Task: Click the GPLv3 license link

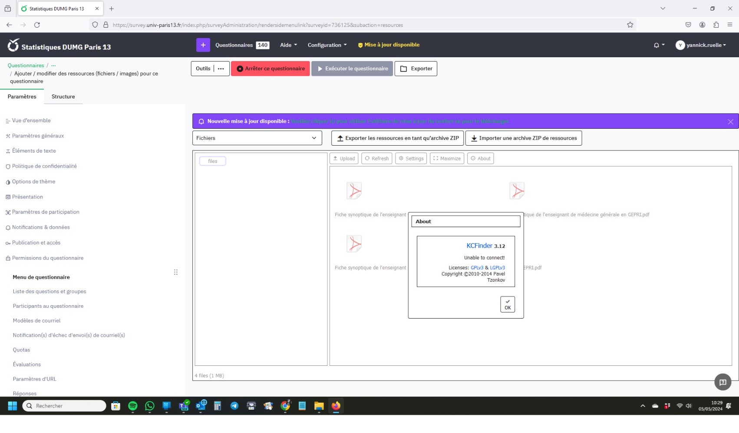Action: click(x=477, y=268)
